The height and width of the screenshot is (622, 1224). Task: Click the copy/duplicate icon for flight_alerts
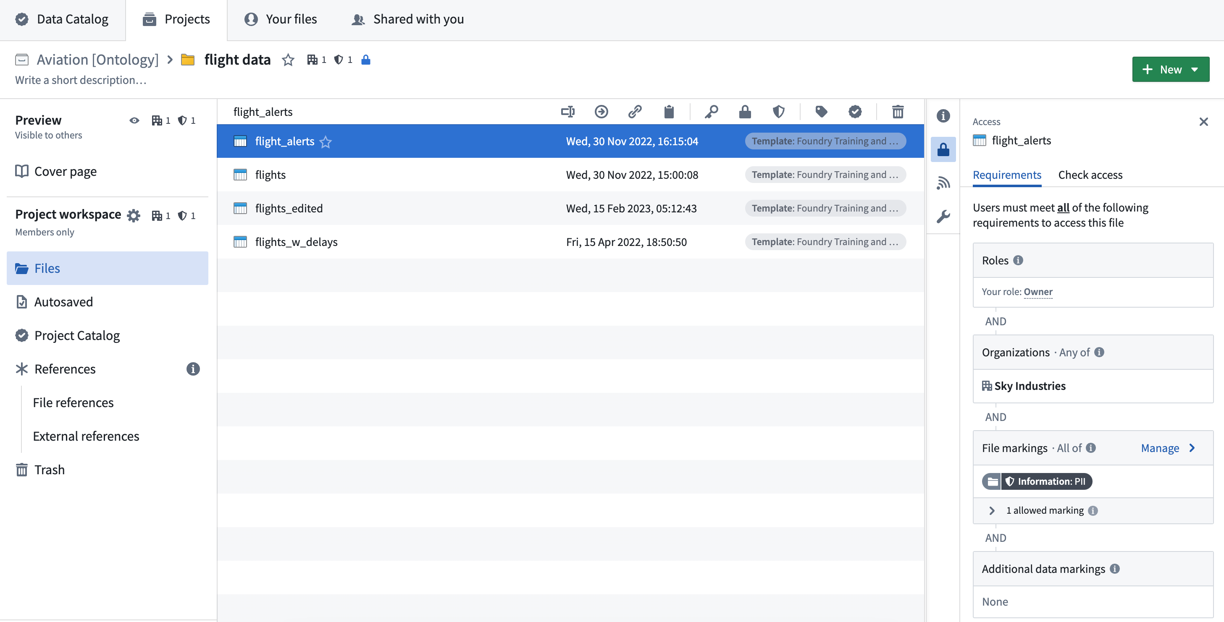669,111
